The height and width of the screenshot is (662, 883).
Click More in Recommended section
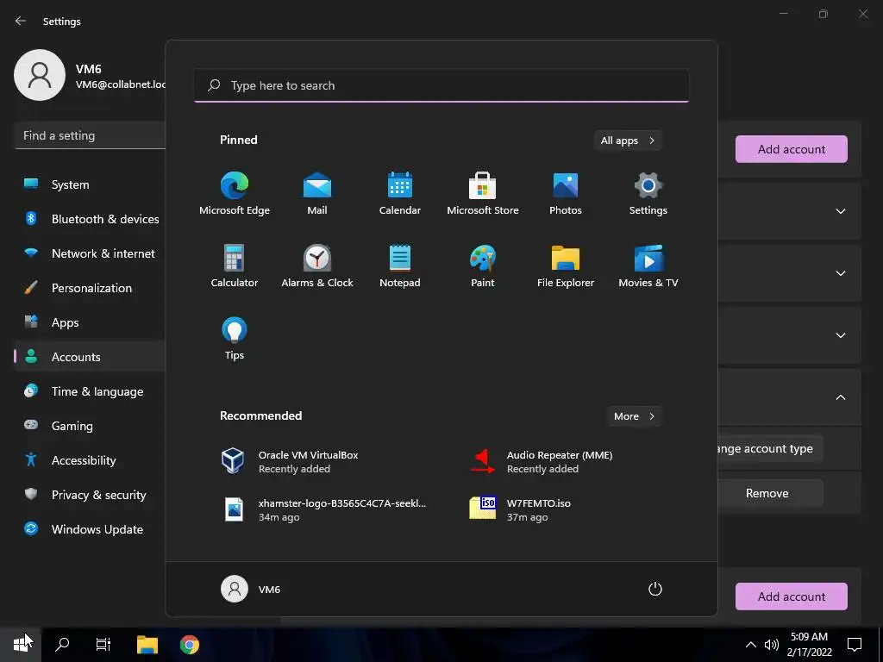coord(634,416)
